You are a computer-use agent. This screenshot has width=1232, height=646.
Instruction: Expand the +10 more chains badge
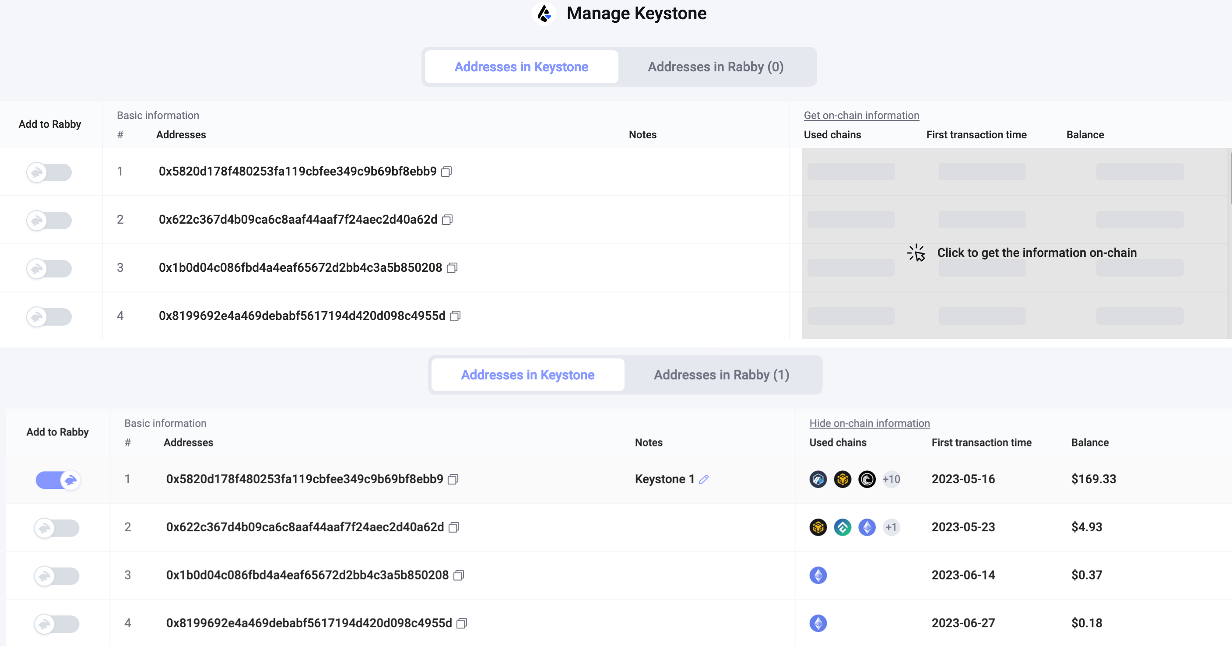(x=891, y=479)
